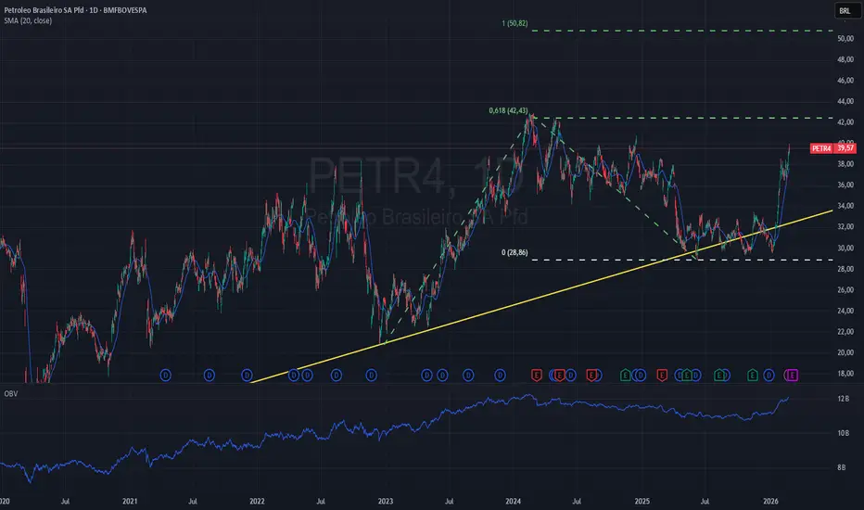Screen dimensions: 864x510
Task: Click the 8 B value on OBV axis
Action: pyautogui.click(x=842, y=467)
